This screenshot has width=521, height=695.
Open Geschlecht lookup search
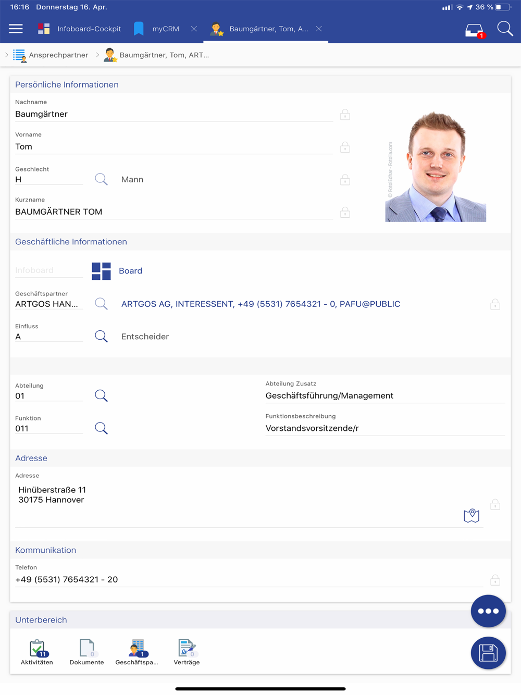(101, 180)
